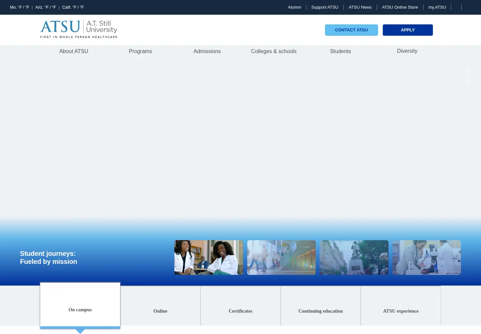This screenshot has width=481, height=334.
Task: Switch to the Online tab
Action: (x=160, y=306)
